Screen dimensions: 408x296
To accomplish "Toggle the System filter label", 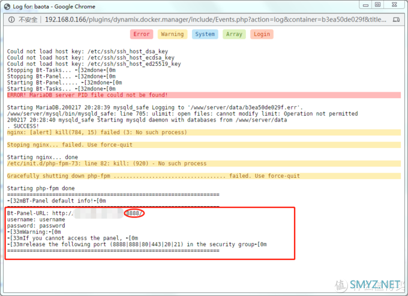I will tap(205, 34).
